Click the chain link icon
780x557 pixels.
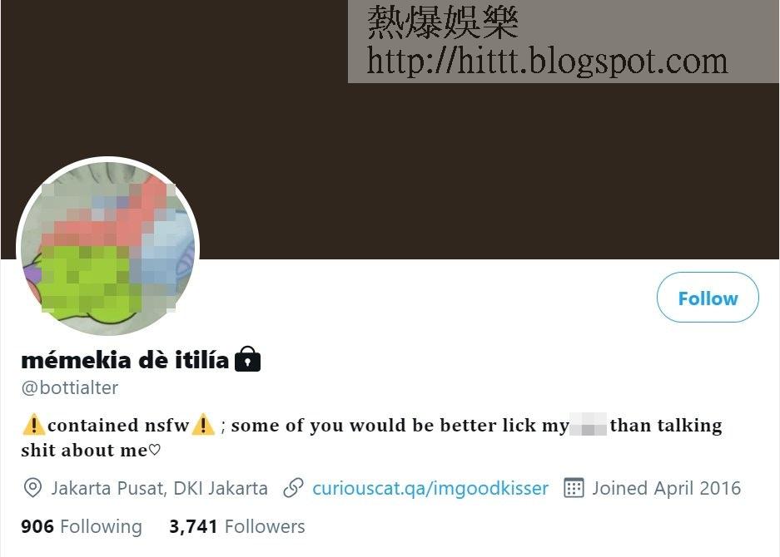click(x=293, y=488)
